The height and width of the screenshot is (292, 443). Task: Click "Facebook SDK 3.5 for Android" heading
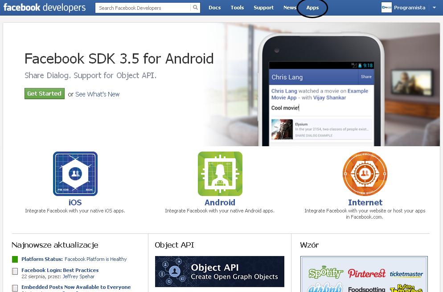pos(119,59)
